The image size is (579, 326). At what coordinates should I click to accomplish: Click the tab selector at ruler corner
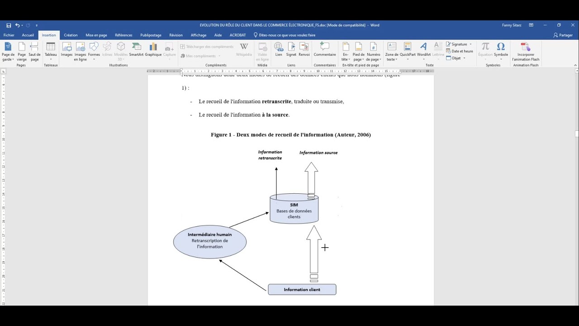4,71
